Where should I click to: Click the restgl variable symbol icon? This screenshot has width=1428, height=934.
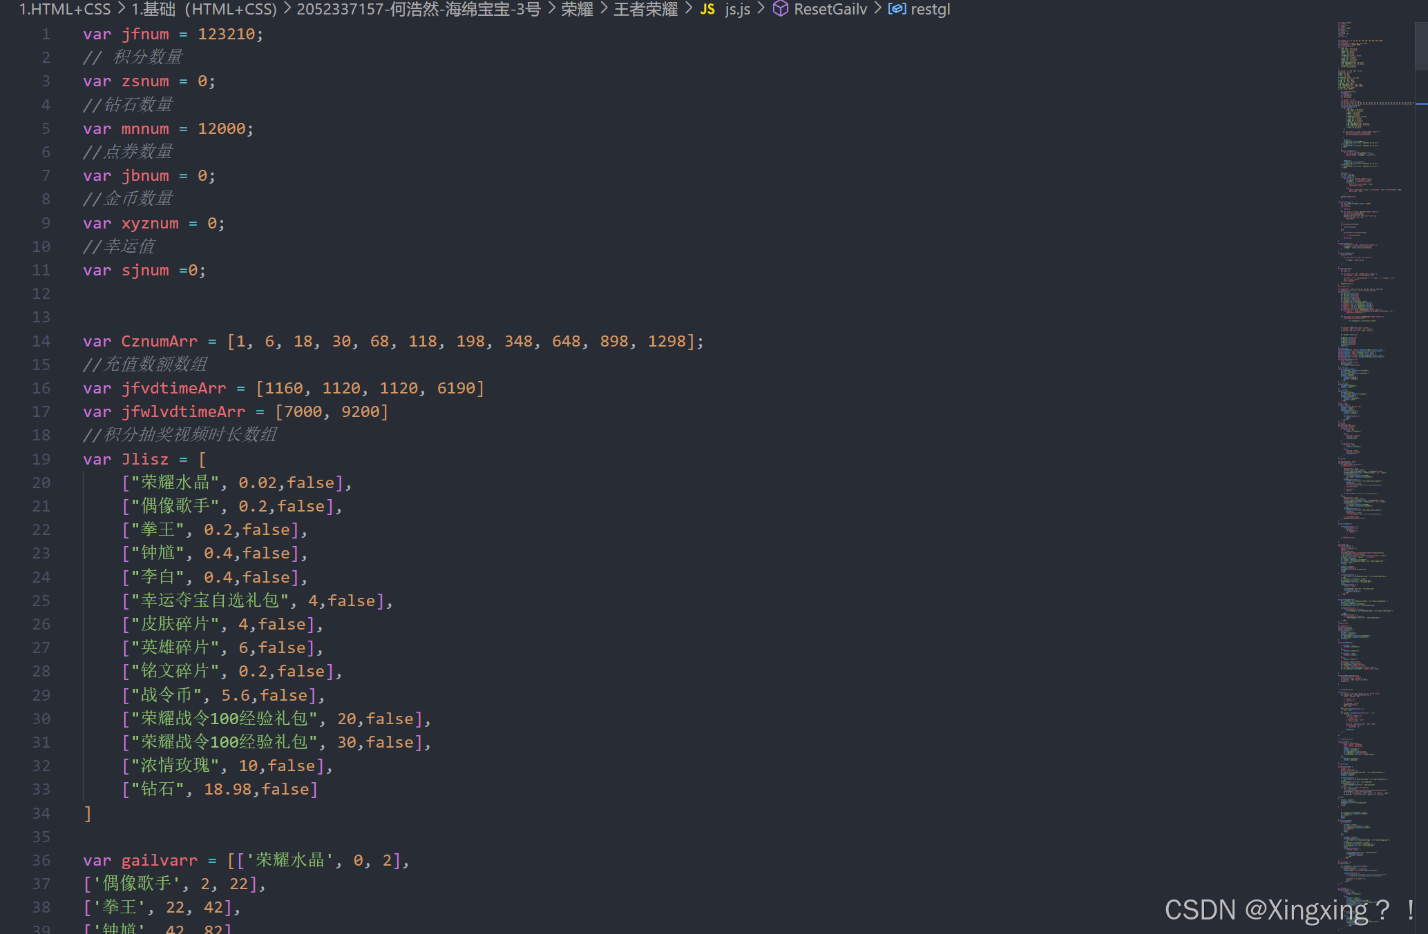(897, 9)
